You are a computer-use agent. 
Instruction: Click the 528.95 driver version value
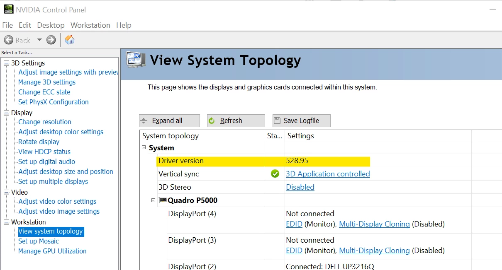click(x=297, y=161)
